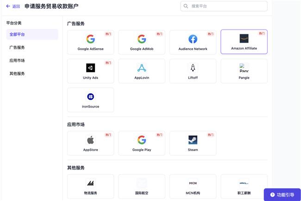Click the ironSource logo icon

point(90,97)
